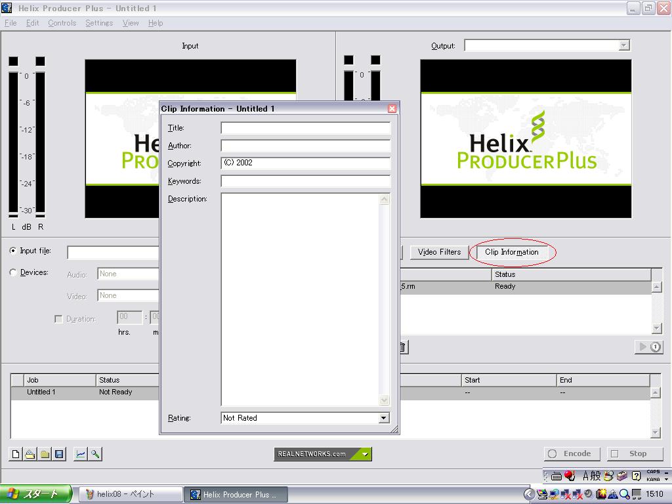This screenshot has width=672, height=504.
Task: Close the Clip Information dialog
Action: (392, 108)
